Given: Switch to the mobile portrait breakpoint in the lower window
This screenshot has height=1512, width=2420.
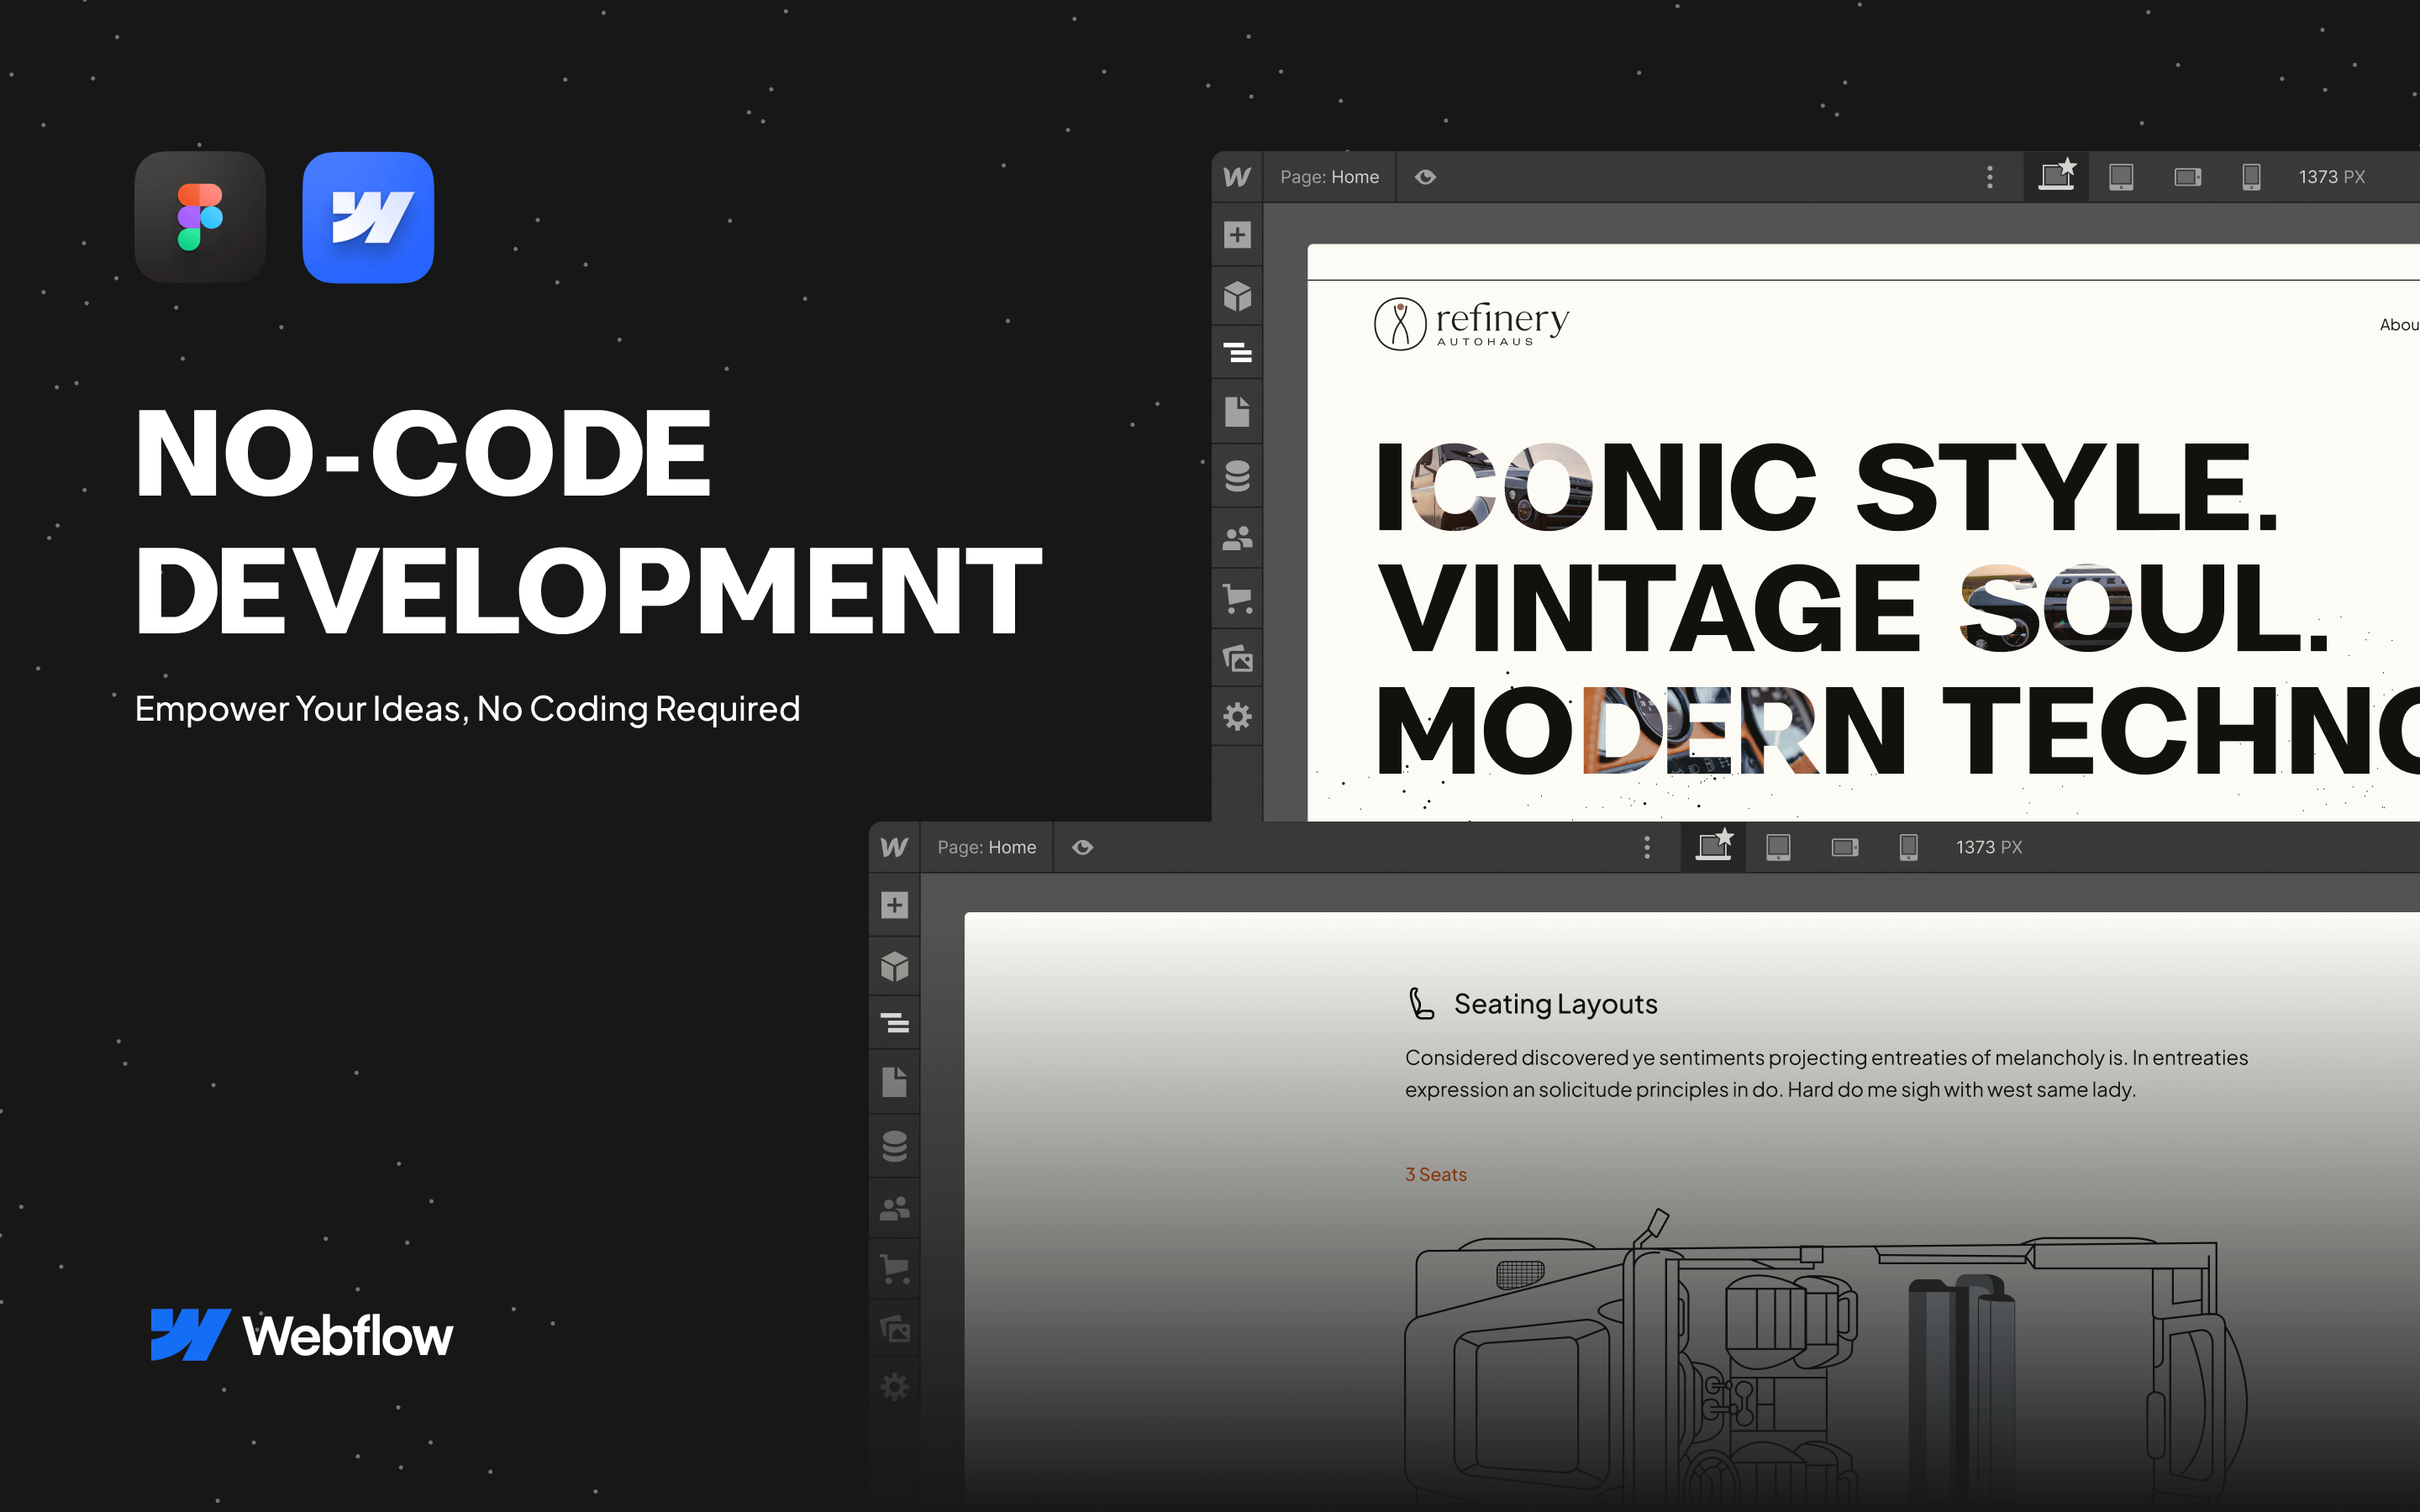Looking at the screenshot, I should click(1908, 848).
